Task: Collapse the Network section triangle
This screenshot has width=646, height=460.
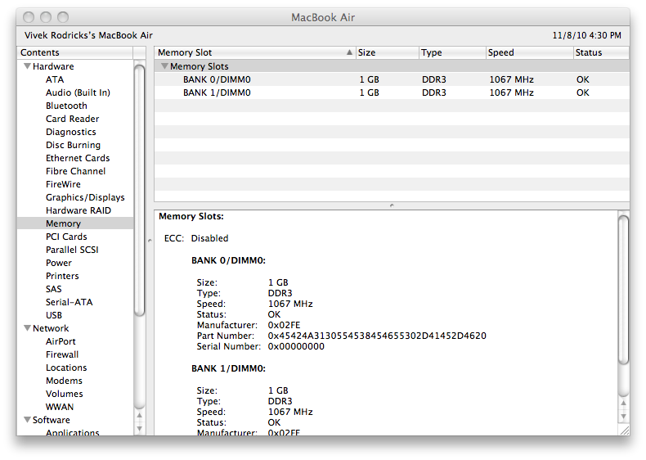Action: click(x=27, y=328)
